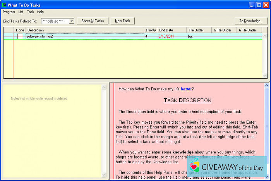Click the task list scroll down arrow
This screenshot has height=181, width=271.
[265, 76]
